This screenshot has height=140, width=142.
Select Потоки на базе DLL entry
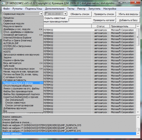click(x=23, y=74)
